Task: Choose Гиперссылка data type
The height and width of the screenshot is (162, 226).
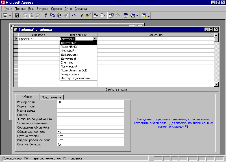Action: [78, 74]
